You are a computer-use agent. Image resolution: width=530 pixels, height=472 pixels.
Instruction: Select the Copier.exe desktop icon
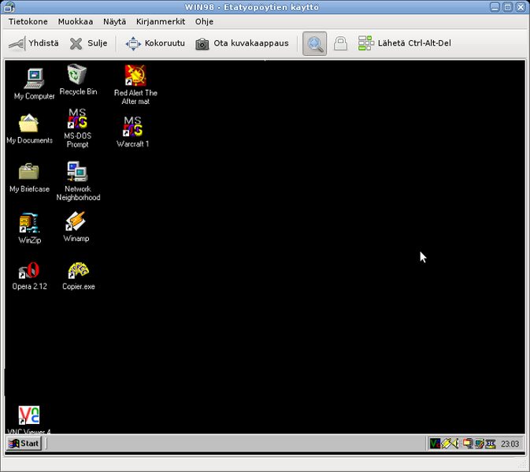(x=78, y=272)
